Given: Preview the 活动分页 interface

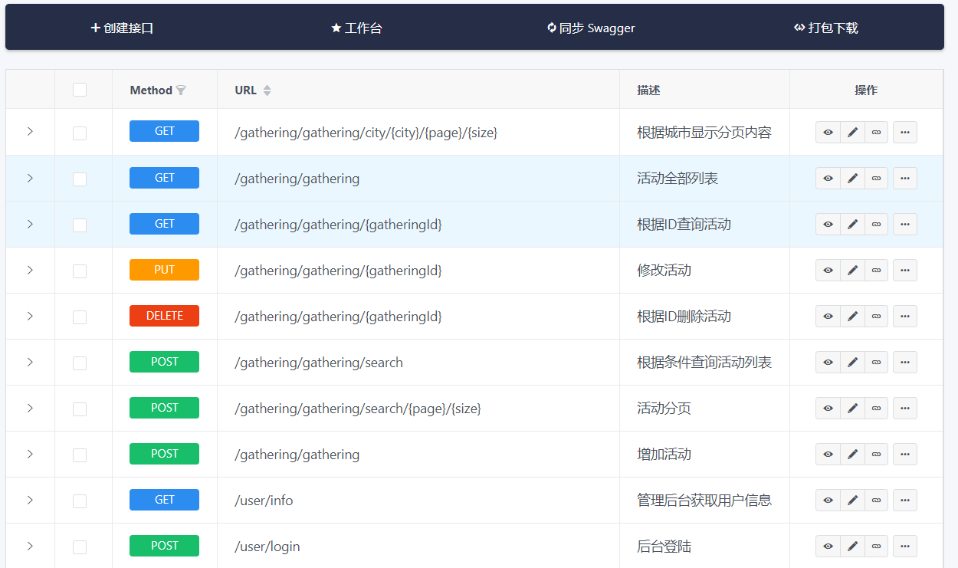Looking at the screenshot, I should point(828,408).
